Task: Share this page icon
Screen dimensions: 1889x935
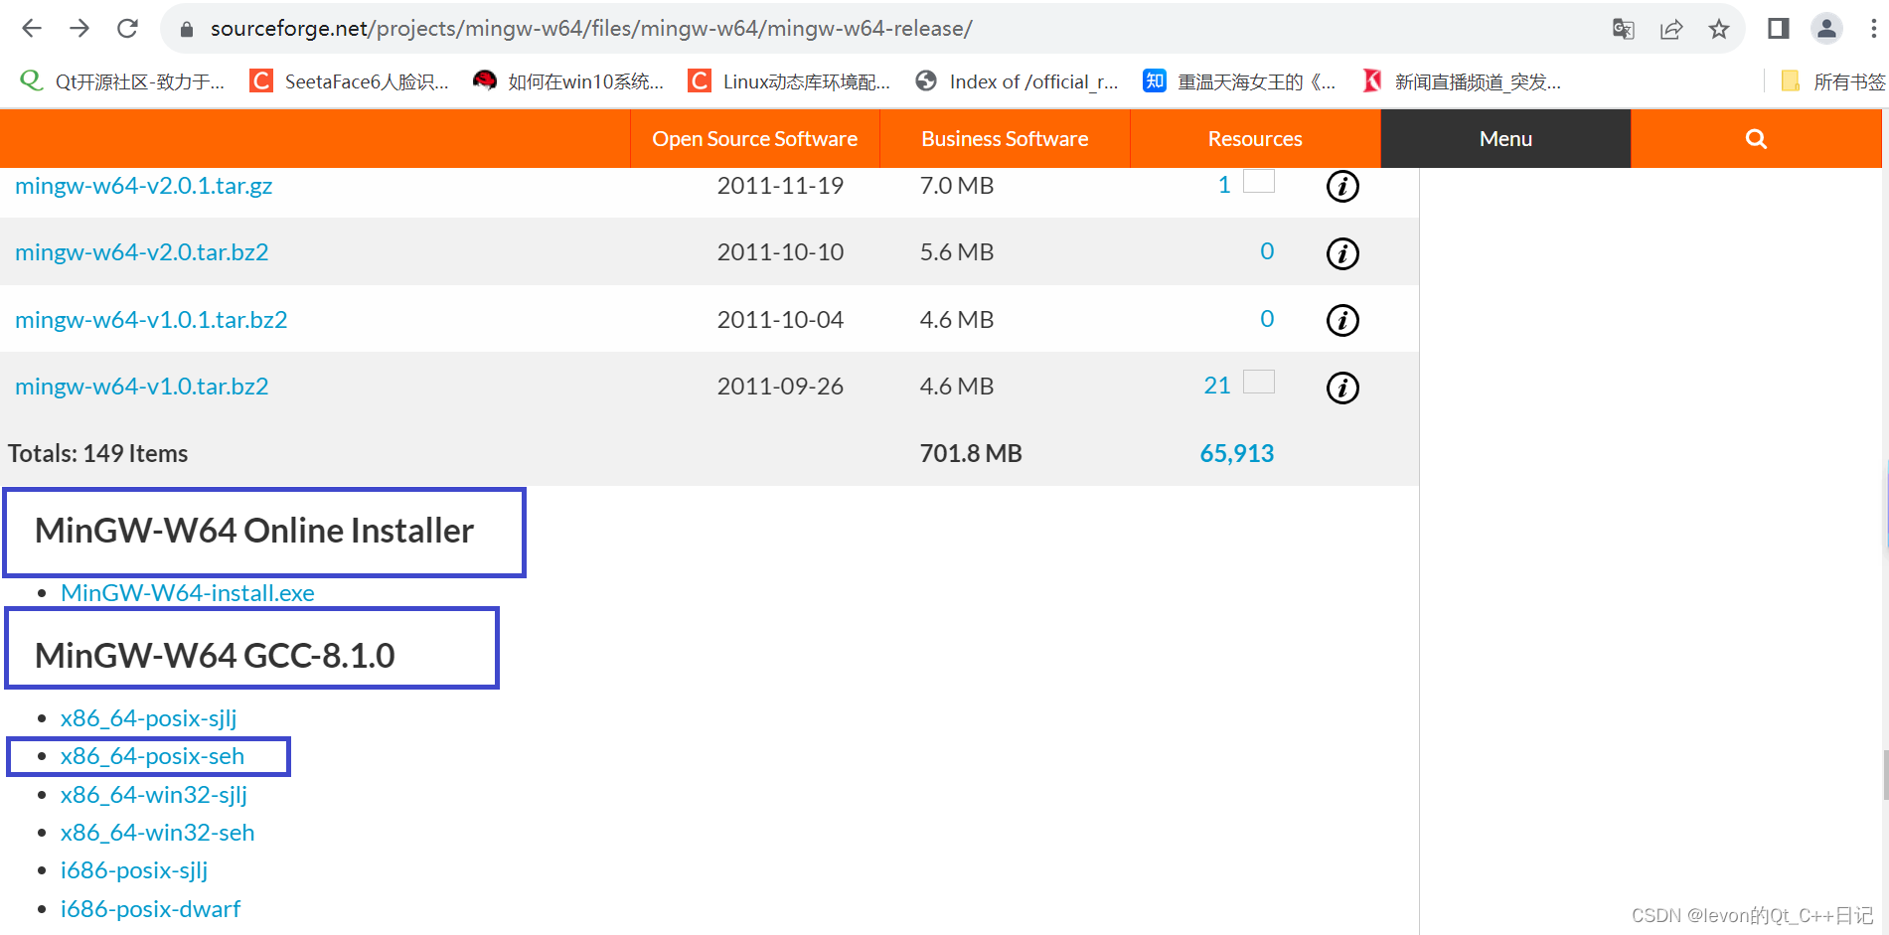Action: pos(1671,29)
